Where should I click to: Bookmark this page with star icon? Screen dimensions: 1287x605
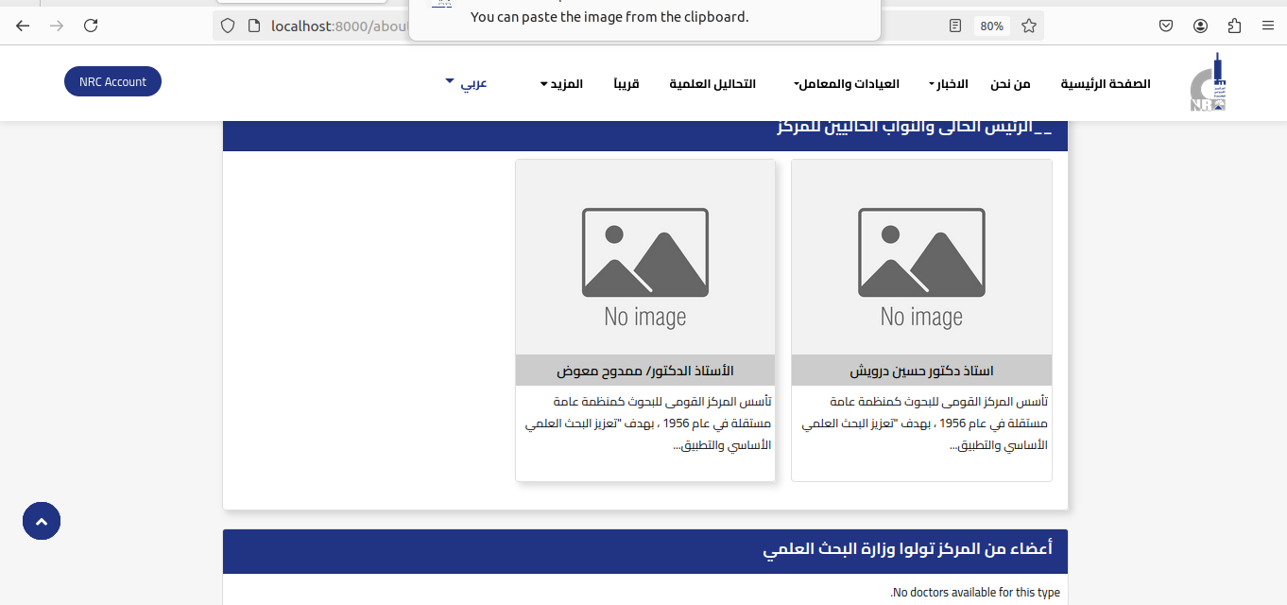click(x=1029, y=26)
